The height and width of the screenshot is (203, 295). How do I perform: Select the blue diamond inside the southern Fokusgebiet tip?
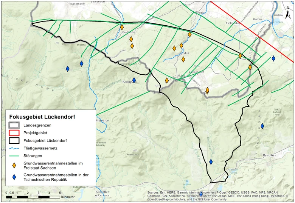pos(211,161)
